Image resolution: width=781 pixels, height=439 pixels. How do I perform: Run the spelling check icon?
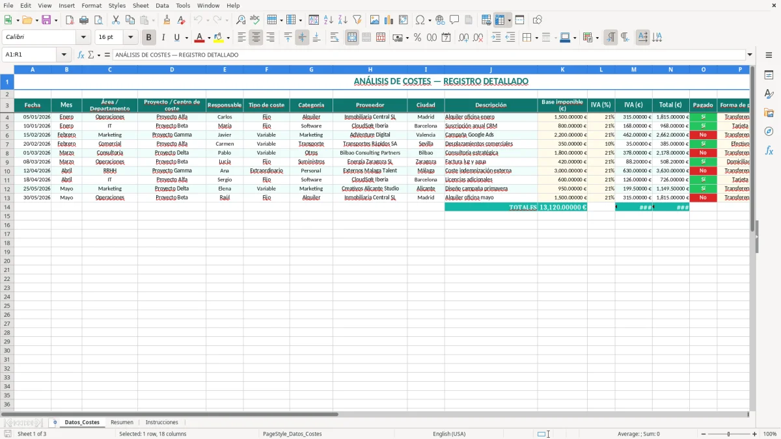click(x=255, y=20)
